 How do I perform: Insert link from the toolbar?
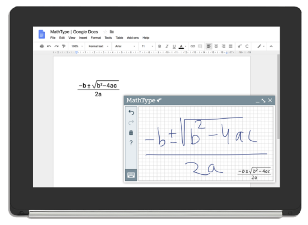193,46
